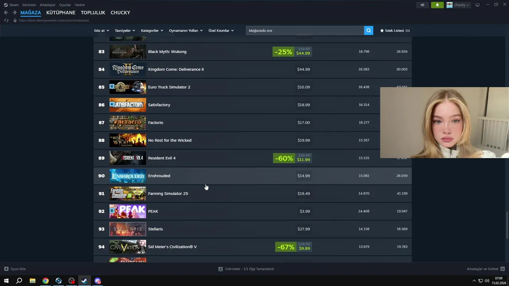Click the magnifier search button

369,30
